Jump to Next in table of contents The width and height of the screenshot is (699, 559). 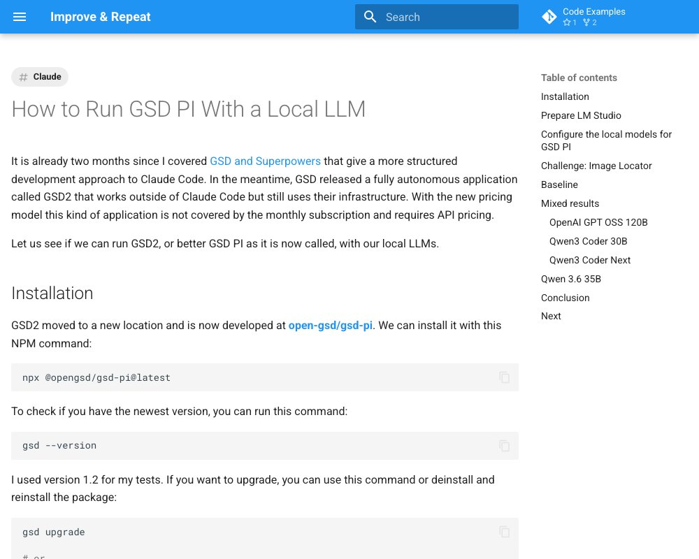tap(551, 316)
